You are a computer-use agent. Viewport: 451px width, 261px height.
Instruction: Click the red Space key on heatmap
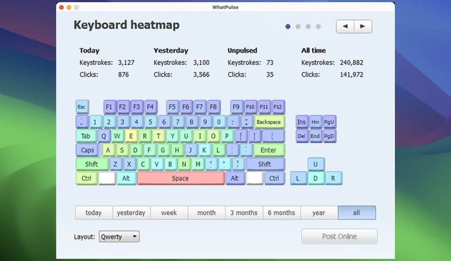click(181, 178)
